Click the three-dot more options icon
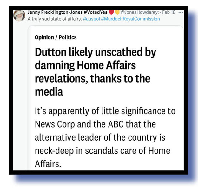The height and width of the screenshot is (192, 198). (x=181, y=12)
